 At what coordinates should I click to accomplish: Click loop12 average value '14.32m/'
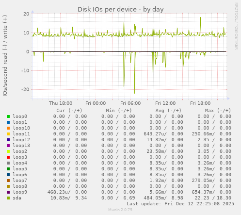157,140
